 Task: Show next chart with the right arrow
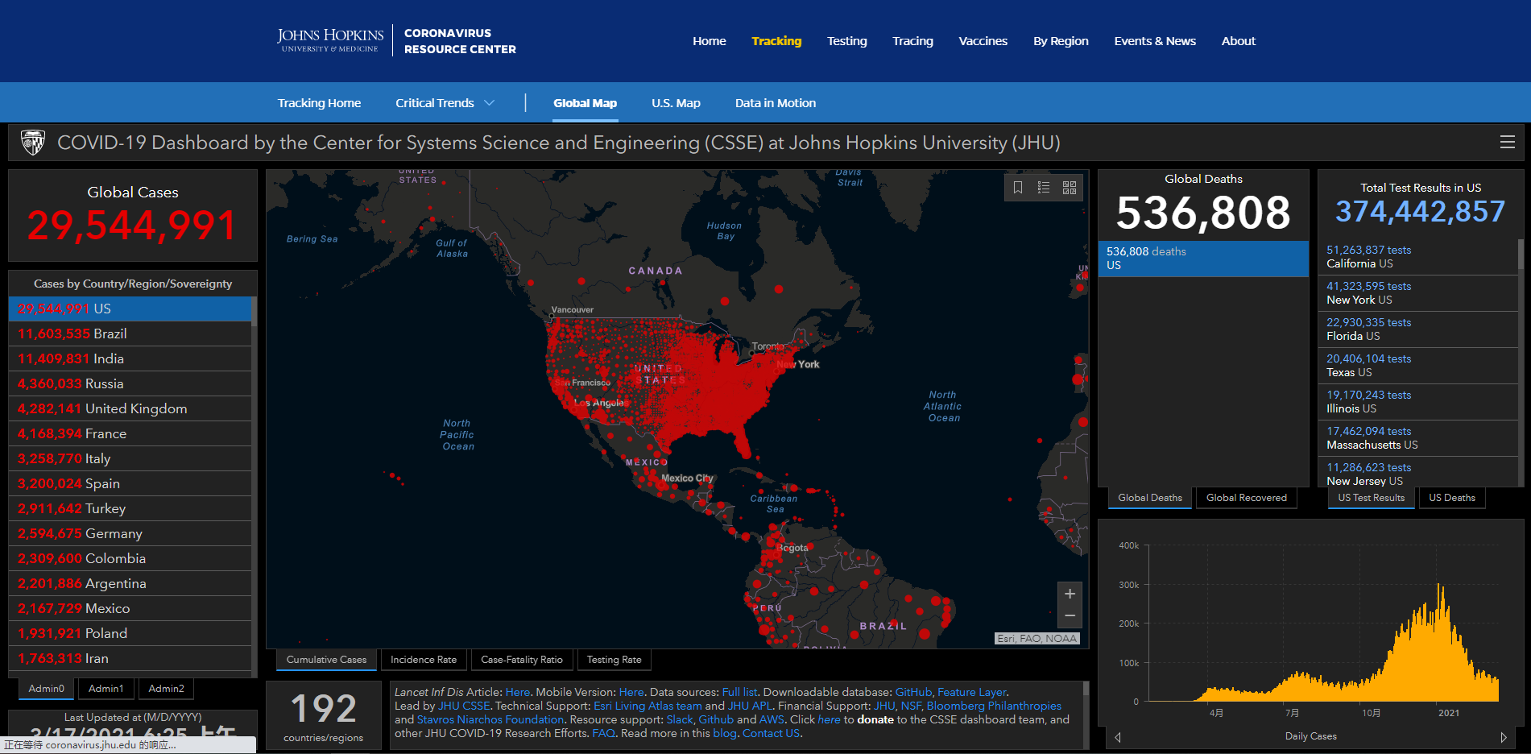click(1503, 737)
